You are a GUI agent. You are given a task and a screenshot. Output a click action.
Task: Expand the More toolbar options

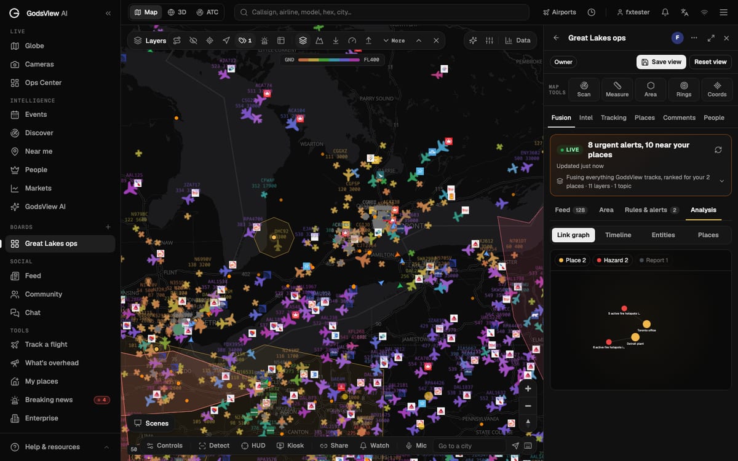tap(394, 41)
